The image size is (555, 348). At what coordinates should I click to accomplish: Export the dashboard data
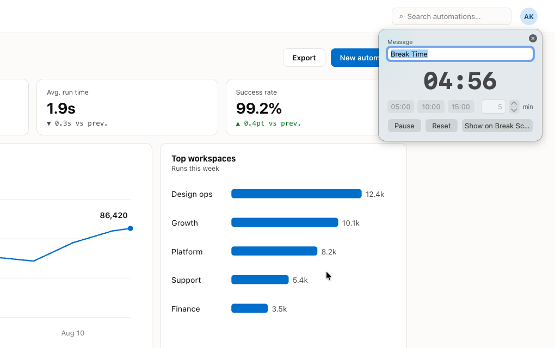point(304,58)
